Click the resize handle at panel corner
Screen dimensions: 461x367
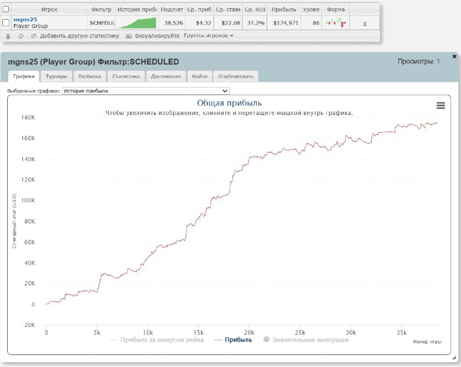click(453, 357)
